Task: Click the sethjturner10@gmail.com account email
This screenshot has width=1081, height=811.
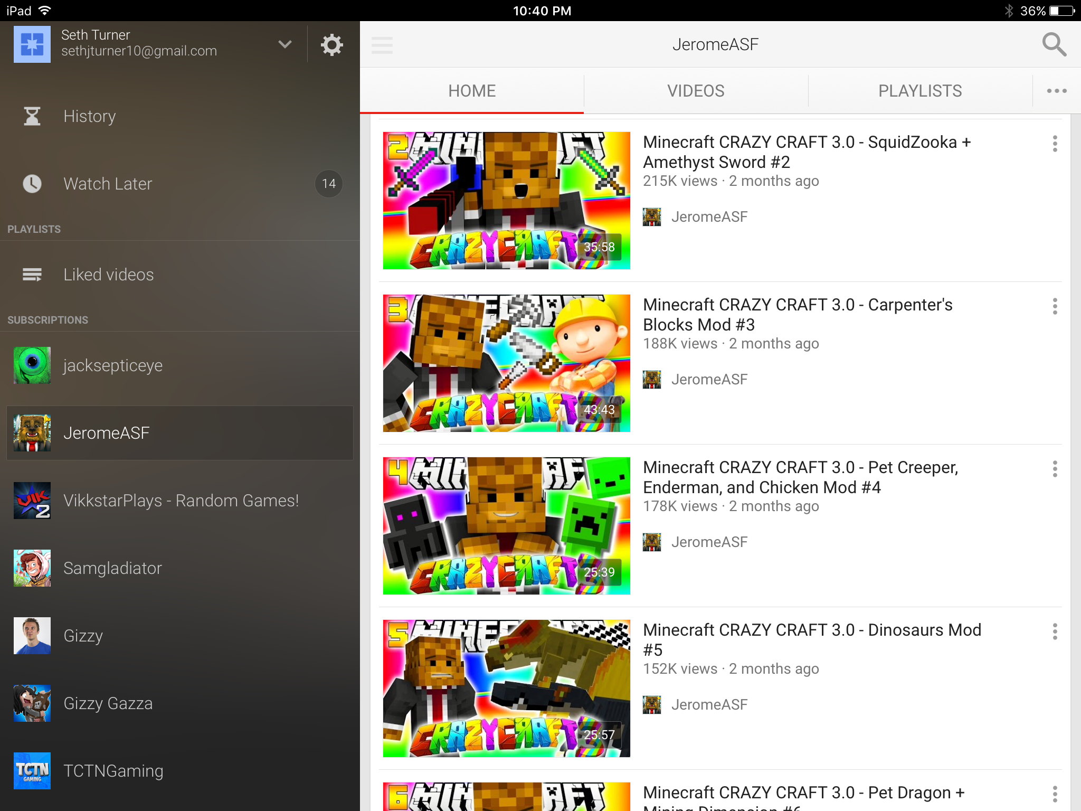Action: tap(139, 51)
